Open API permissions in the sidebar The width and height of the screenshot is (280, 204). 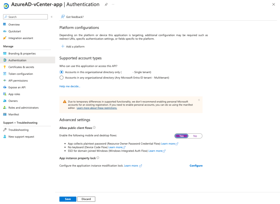point(18,81)
